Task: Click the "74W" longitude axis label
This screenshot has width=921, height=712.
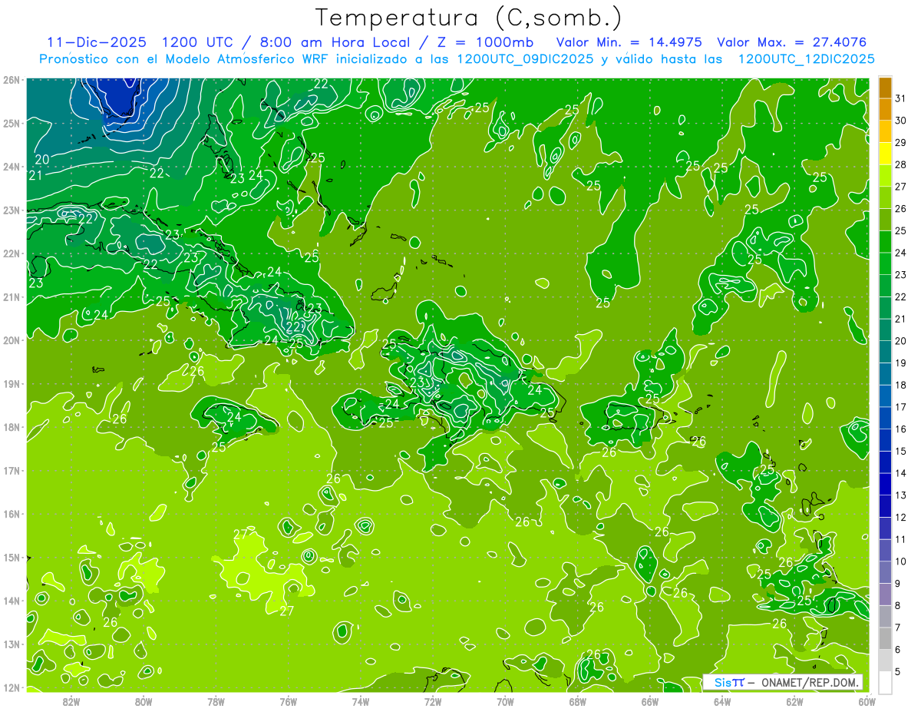Action: [361, 701]
